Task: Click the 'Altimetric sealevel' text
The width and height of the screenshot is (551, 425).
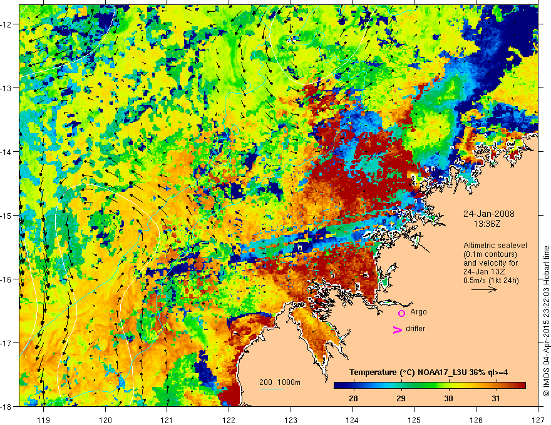Action: click(x=495, y=246)
